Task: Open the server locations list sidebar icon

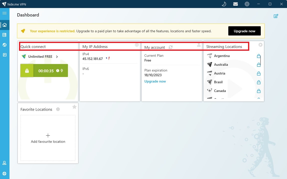Action: (x=4, y=35)
